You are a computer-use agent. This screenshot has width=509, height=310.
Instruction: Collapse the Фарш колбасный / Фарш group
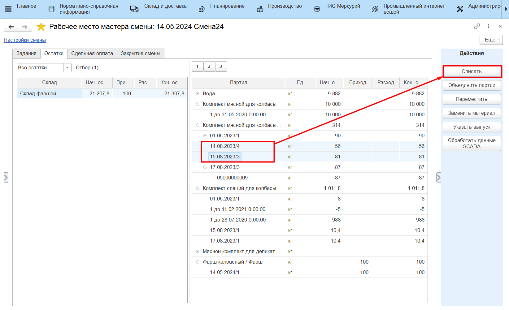coord(198,262)
